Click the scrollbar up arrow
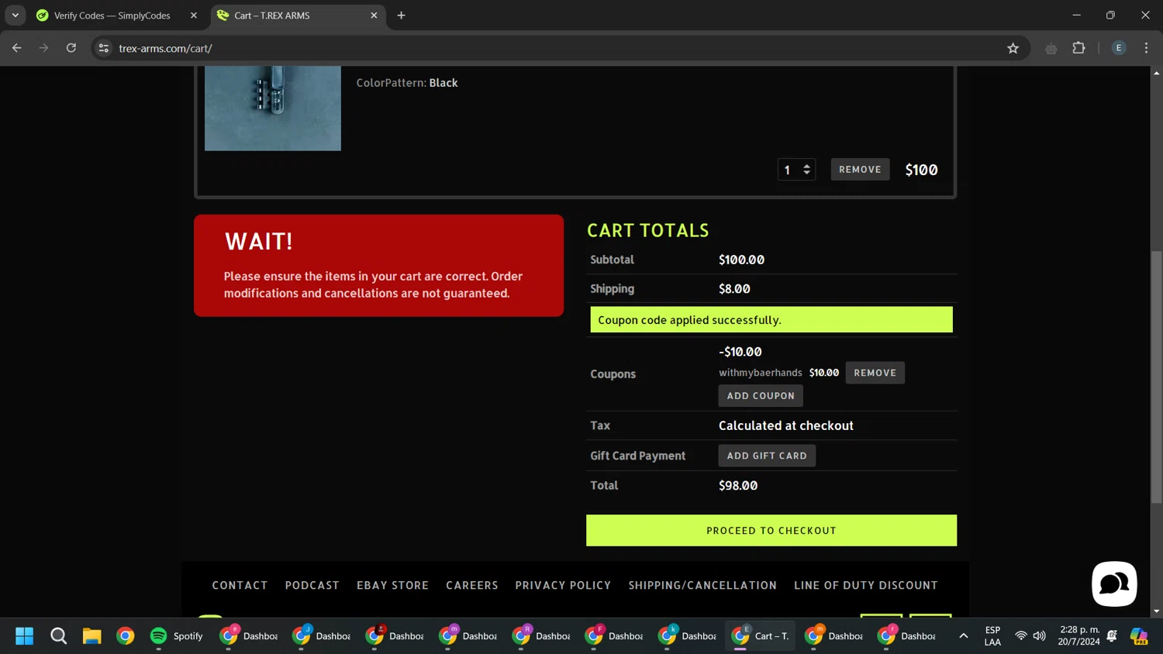 [x=1156, y=73]
